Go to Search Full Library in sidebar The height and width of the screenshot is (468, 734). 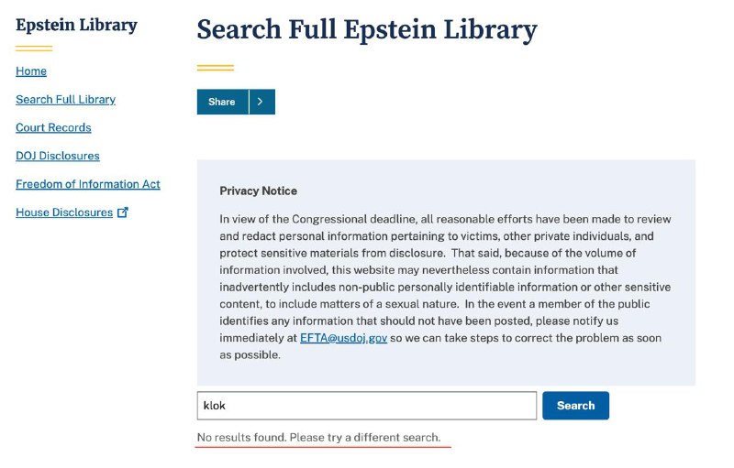coord(65,100)
